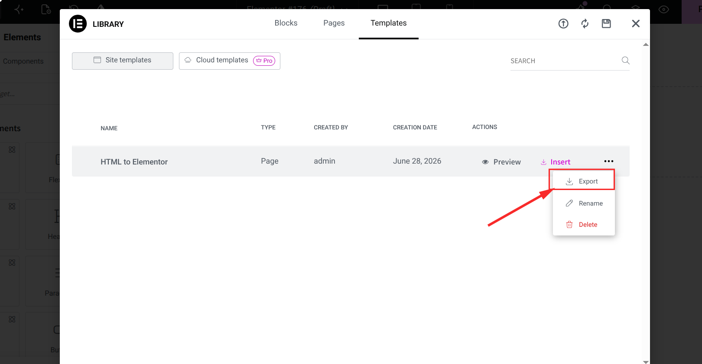Click the sync library refresh icon
Viewport: 702px width, 364px height.
(x=585, y=24)
